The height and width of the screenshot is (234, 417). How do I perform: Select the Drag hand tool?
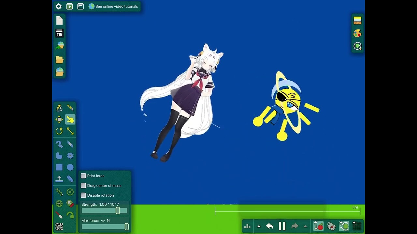click(x=70, y=120)
